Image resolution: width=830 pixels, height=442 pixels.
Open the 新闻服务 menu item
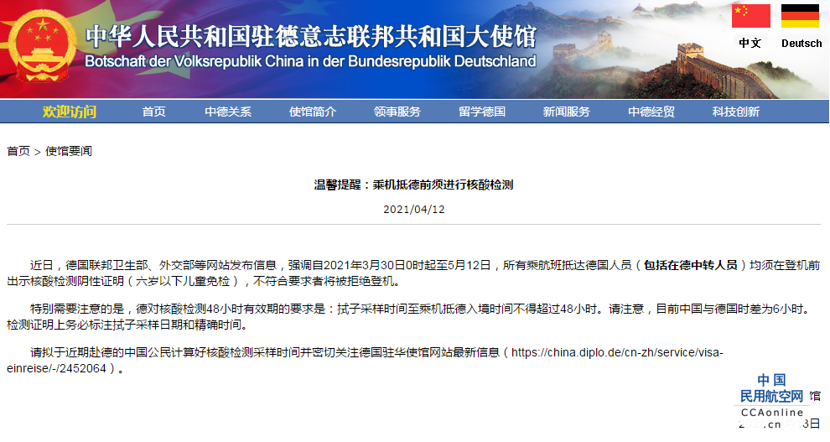click(x=567, y=112)
